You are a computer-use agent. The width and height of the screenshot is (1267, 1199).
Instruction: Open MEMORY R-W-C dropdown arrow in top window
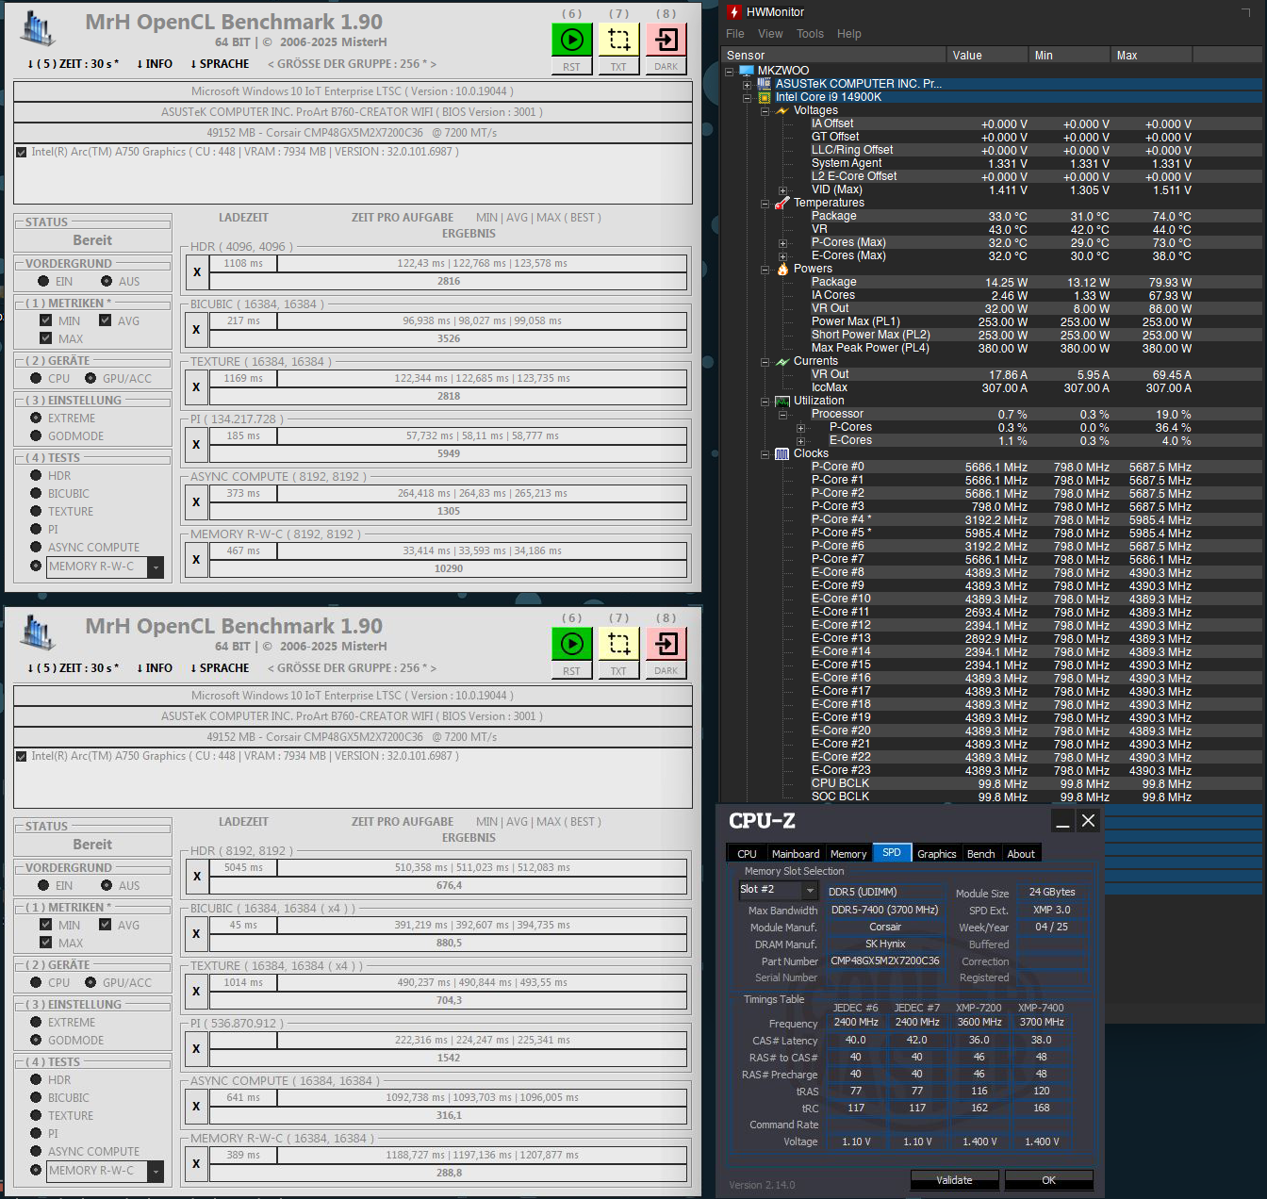(156, 567)
